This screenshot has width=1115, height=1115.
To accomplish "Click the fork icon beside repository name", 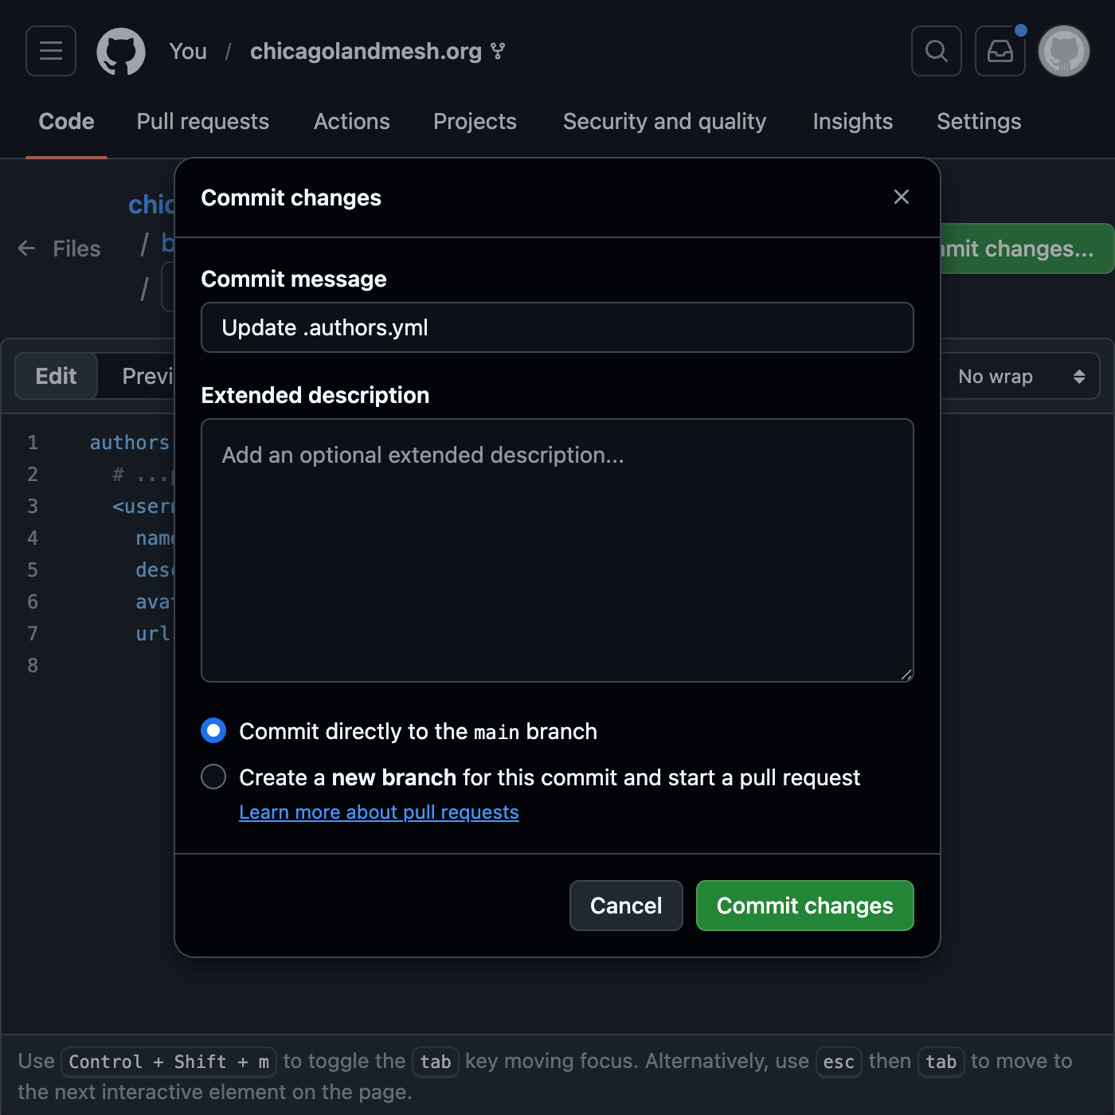I will coord(498,52).
